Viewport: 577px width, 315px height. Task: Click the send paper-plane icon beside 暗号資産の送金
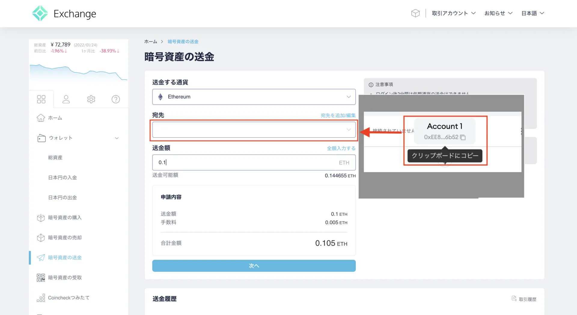41,257
